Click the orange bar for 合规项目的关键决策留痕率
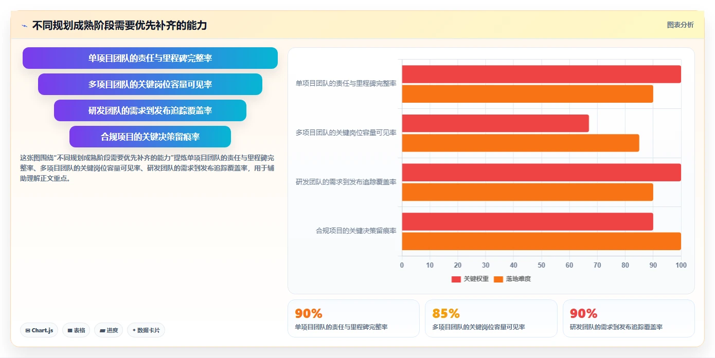Viewport: 715px width, 358px height. (541, 241)
